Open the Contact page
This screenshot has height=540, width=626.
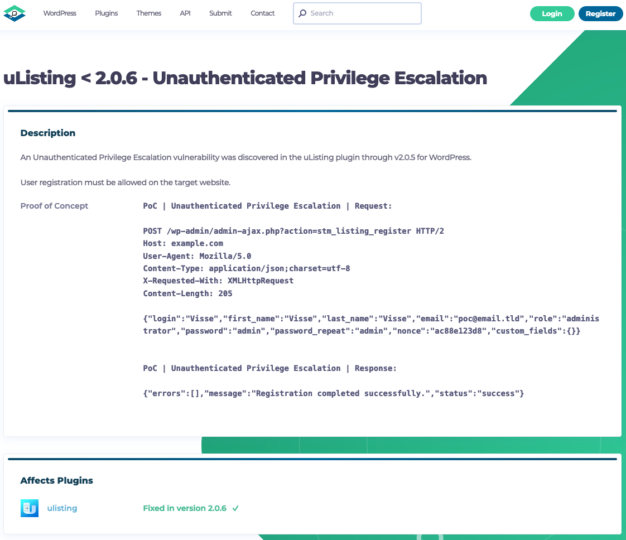262,13
